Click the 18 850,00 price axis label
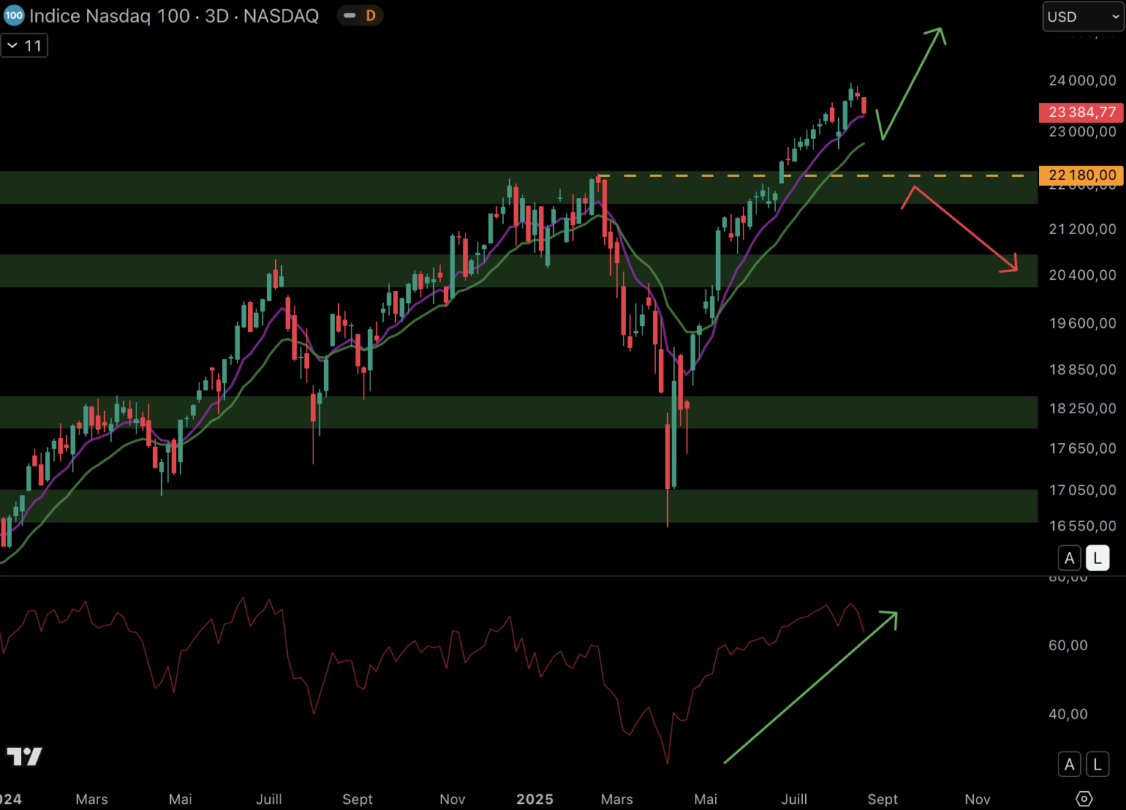This screenshot has height=810, width=1126. [x=1083, y=370]
